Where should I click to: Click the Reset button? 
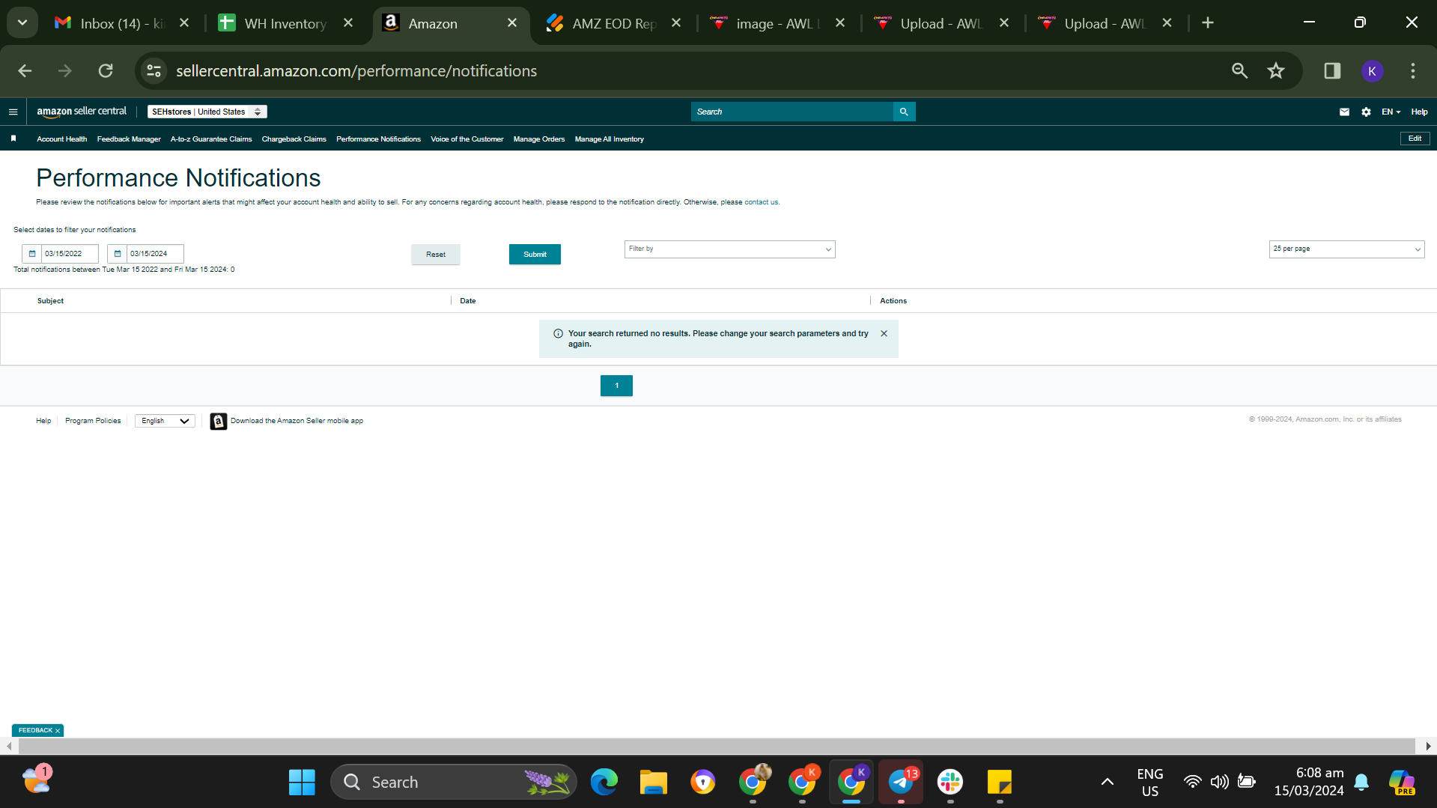tap(436, 255)
